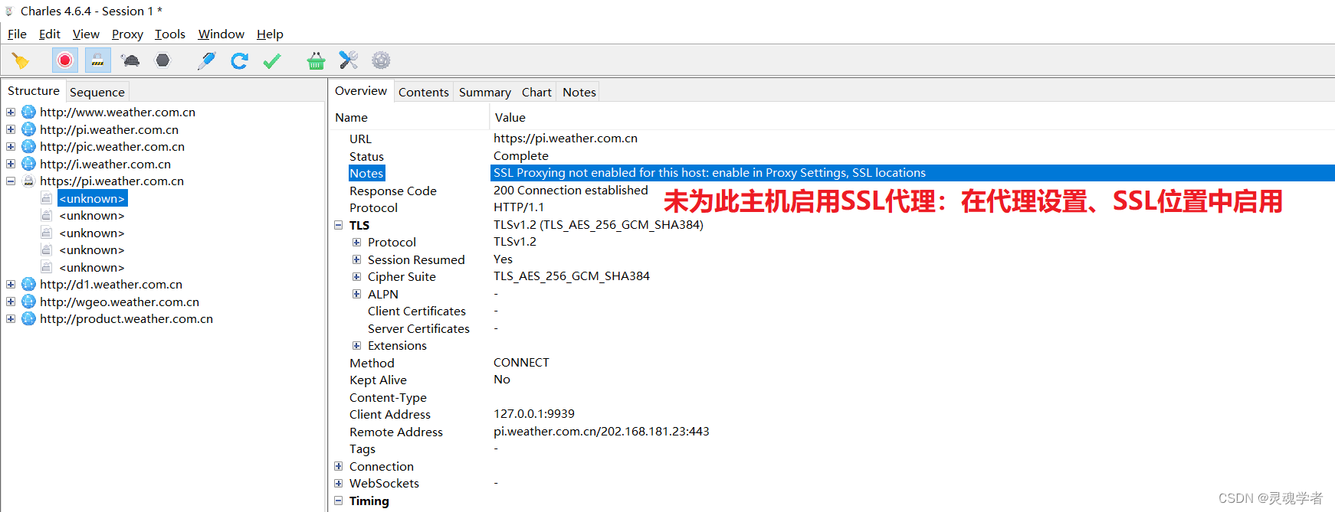Open the tools wrench icon
This screenshot has width=1335, height=512.
click(x=349, y=60)
